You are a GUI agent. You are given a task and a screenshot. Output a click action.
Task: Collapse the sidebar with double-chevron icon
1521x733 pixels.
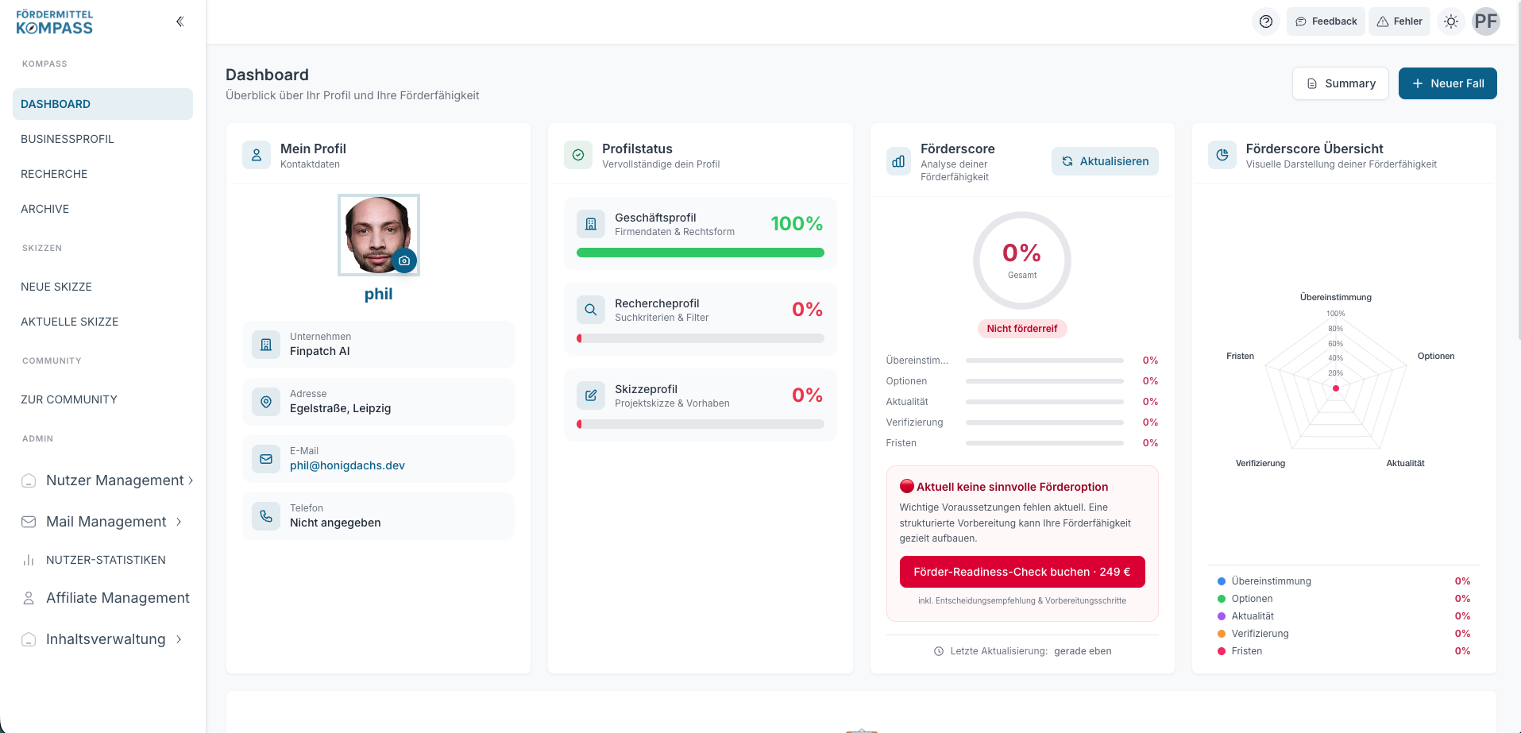tap(180, 21)
